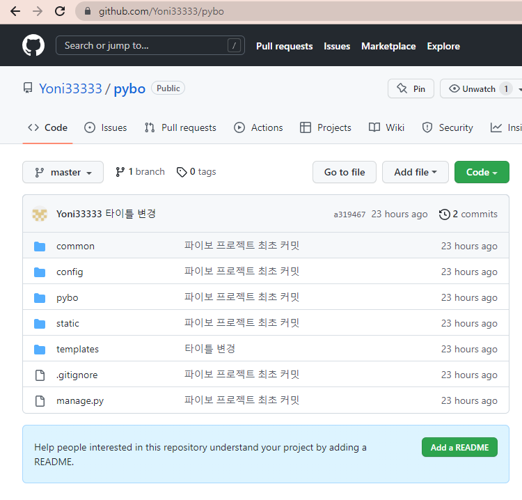Click the repository icon beside Yoni33333
522x500 pixels.
coord(28,88)
